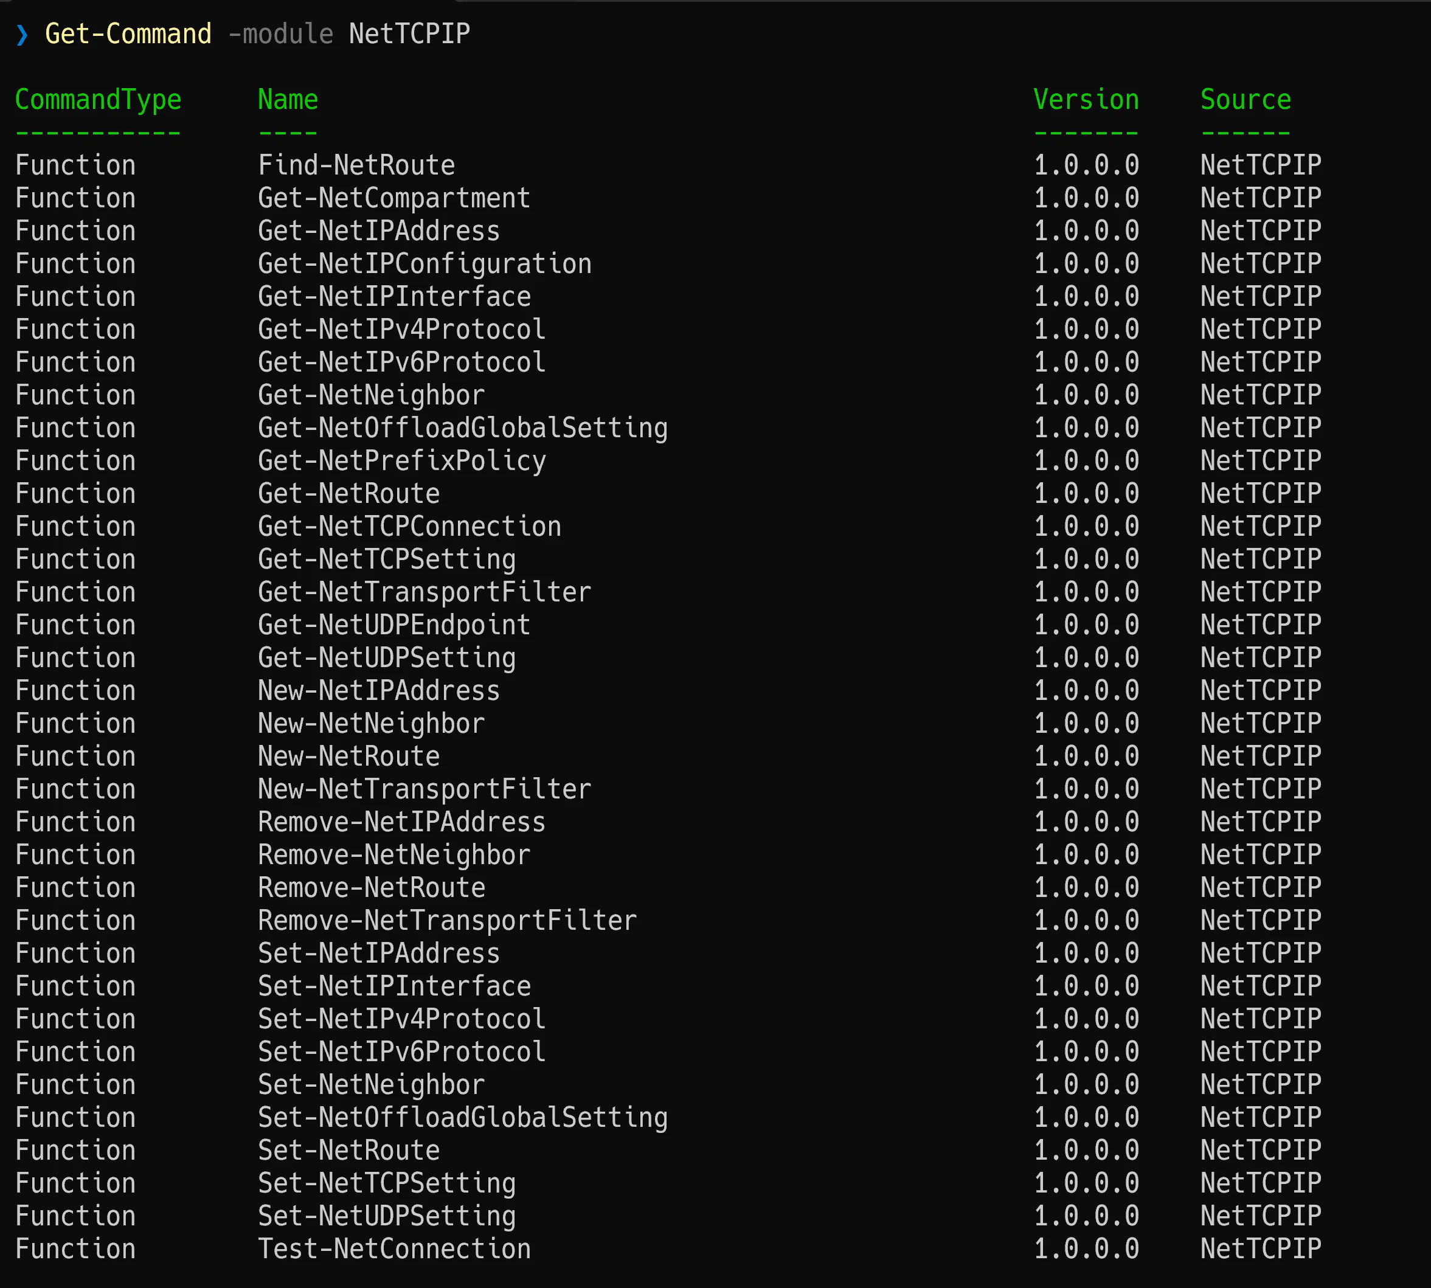1431x1288 pixels.
Task: Select the Find-NetRoute function name
Action: (357, 165)
